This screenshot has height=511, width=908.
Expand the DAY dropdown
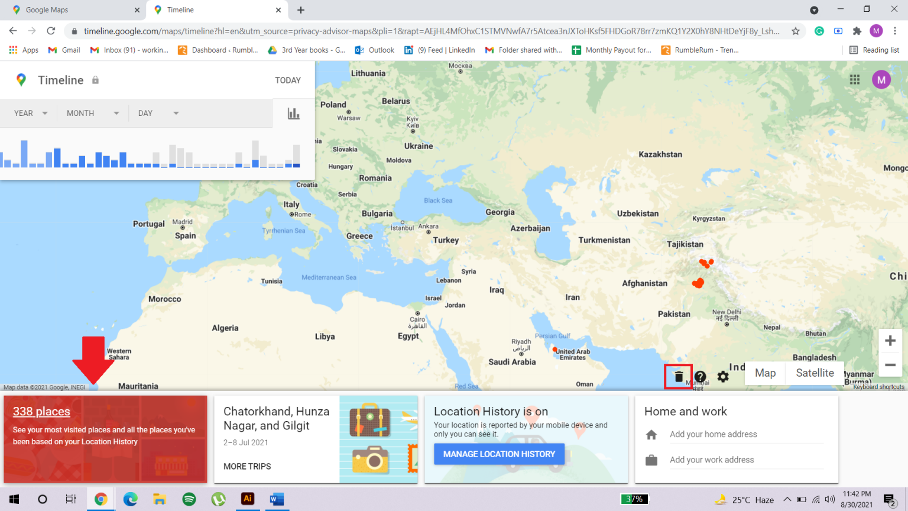coord(154,113)
